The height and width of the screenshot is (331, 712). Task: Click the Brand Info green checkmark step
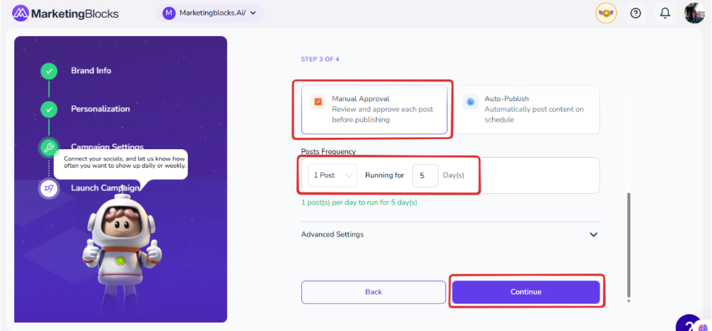(48, 71)
